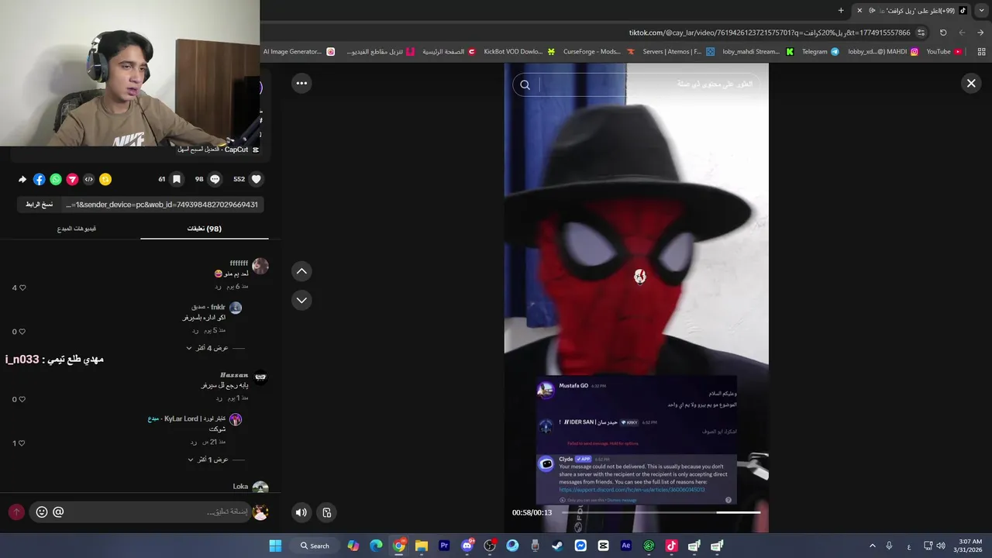Close the TikTok video viewer

pos(971,84)
